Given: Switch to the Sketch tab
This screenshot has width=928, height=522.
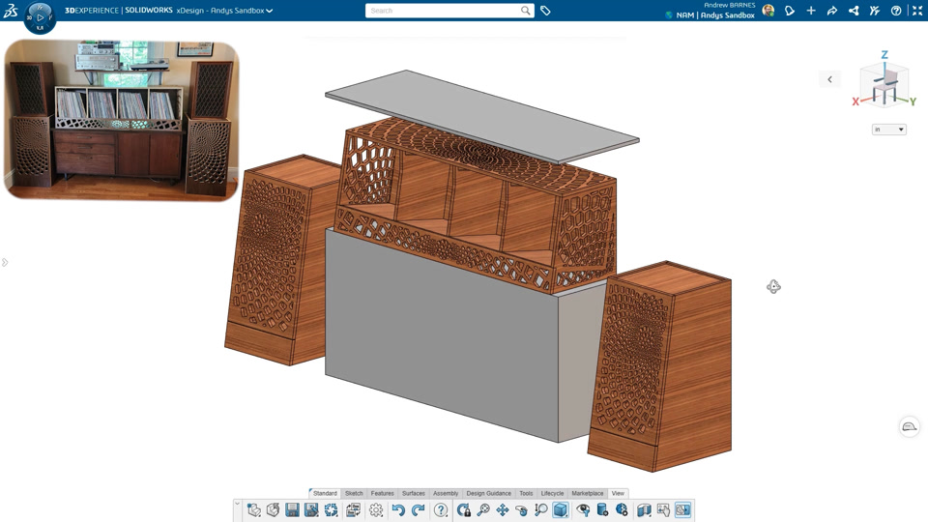Looking at the screenshot, I should pos(354,493).
